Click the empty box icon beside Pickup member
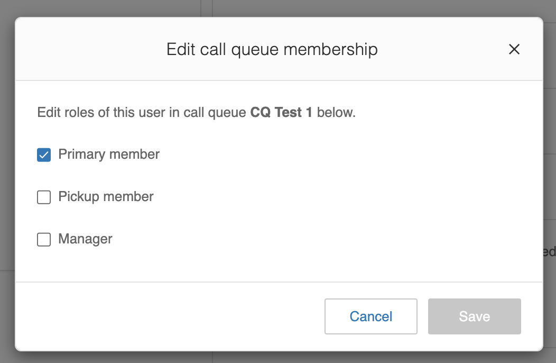556x363 pixels. (x=44, y=197)
